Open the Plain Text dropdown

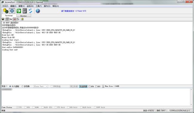41,86
